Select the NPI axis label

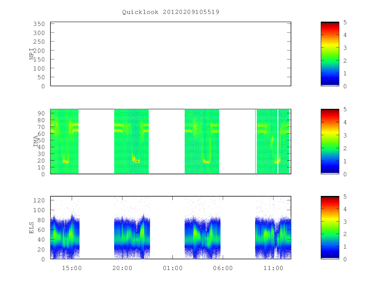click(x=32, y=54)
